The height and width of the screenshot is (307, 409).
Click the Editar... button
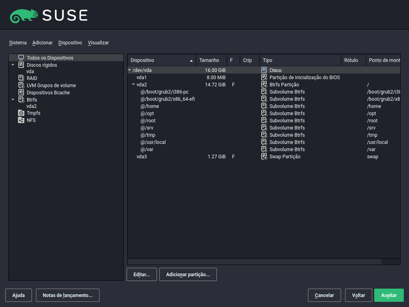pos(142,274)
